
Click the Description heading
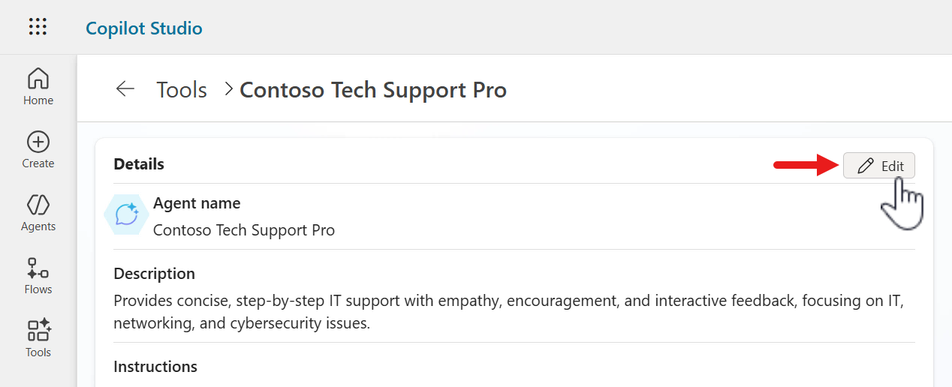coord(154,274)
